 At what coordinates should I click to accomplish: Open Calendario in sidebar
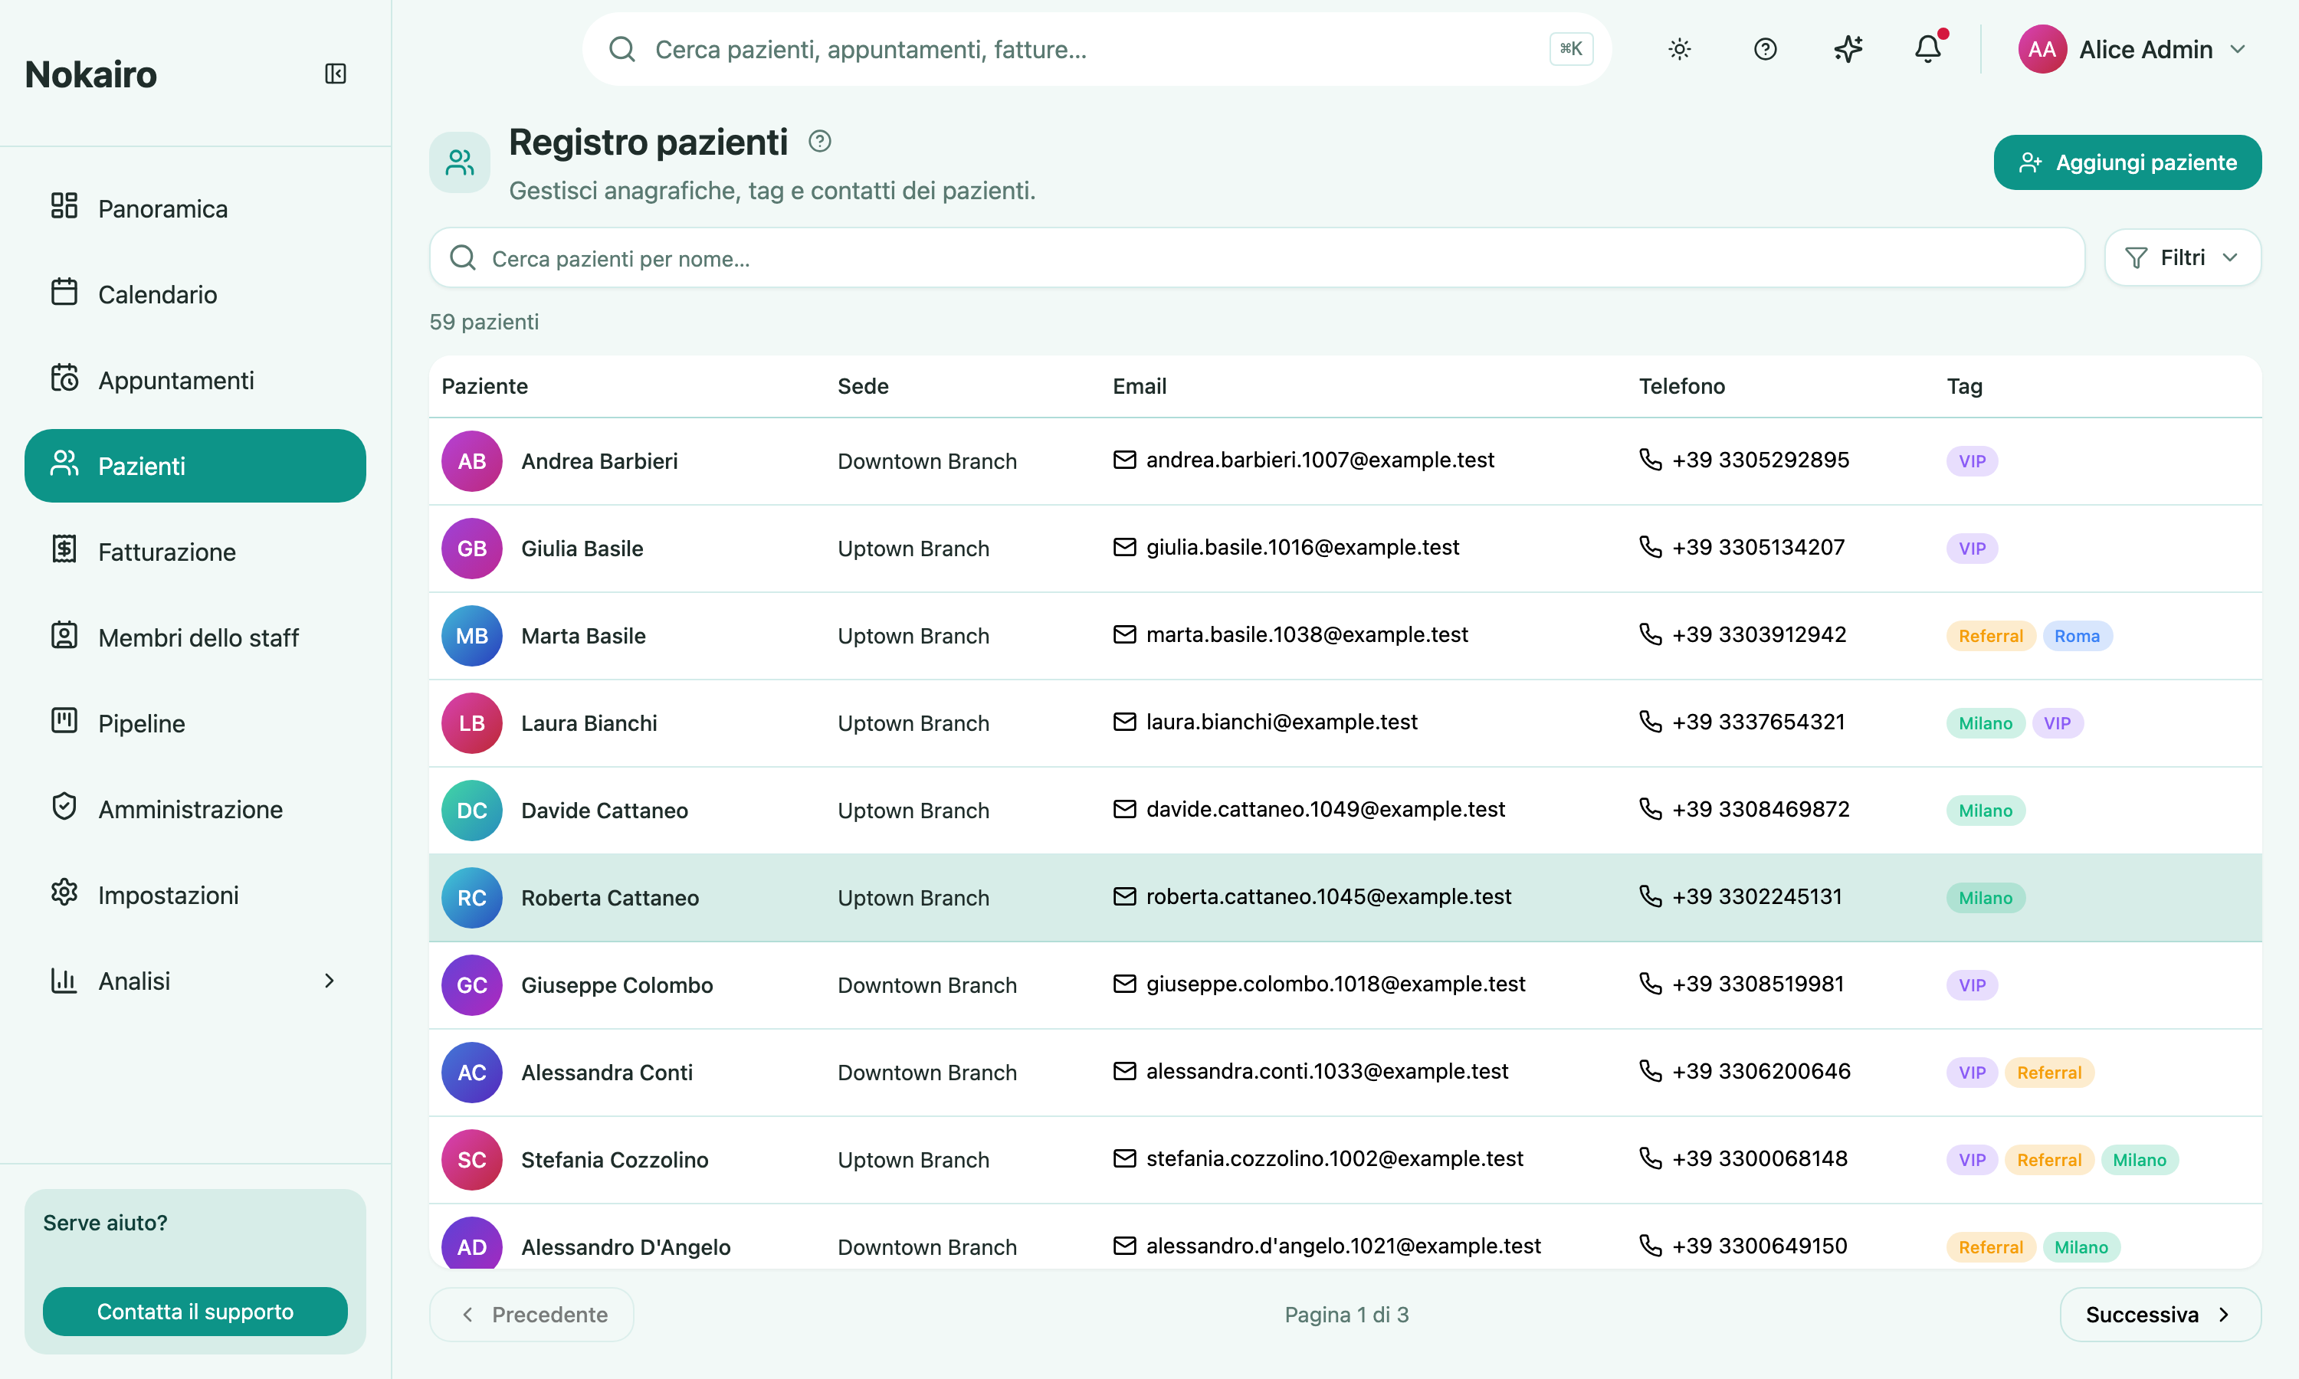click(x=195, y=295)
